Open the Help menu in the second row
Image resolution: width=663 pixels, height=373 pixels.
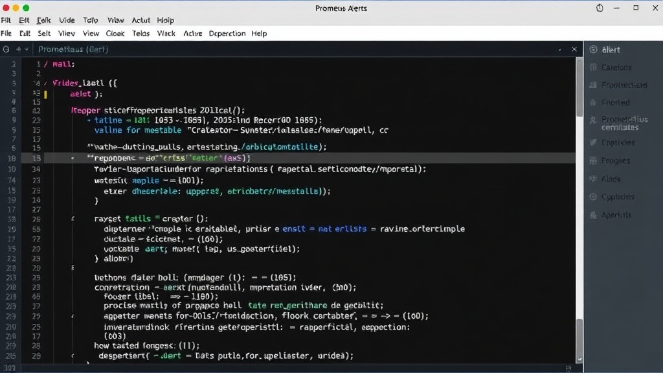259,34
